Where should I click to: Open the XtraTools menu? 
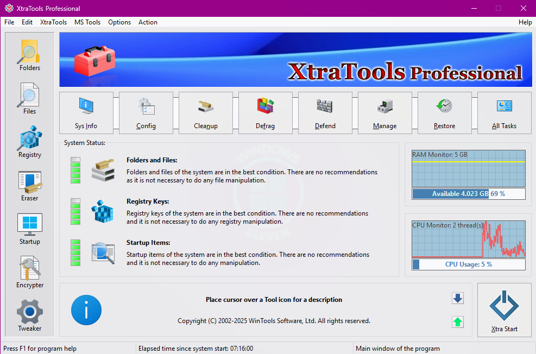[53, 22]
